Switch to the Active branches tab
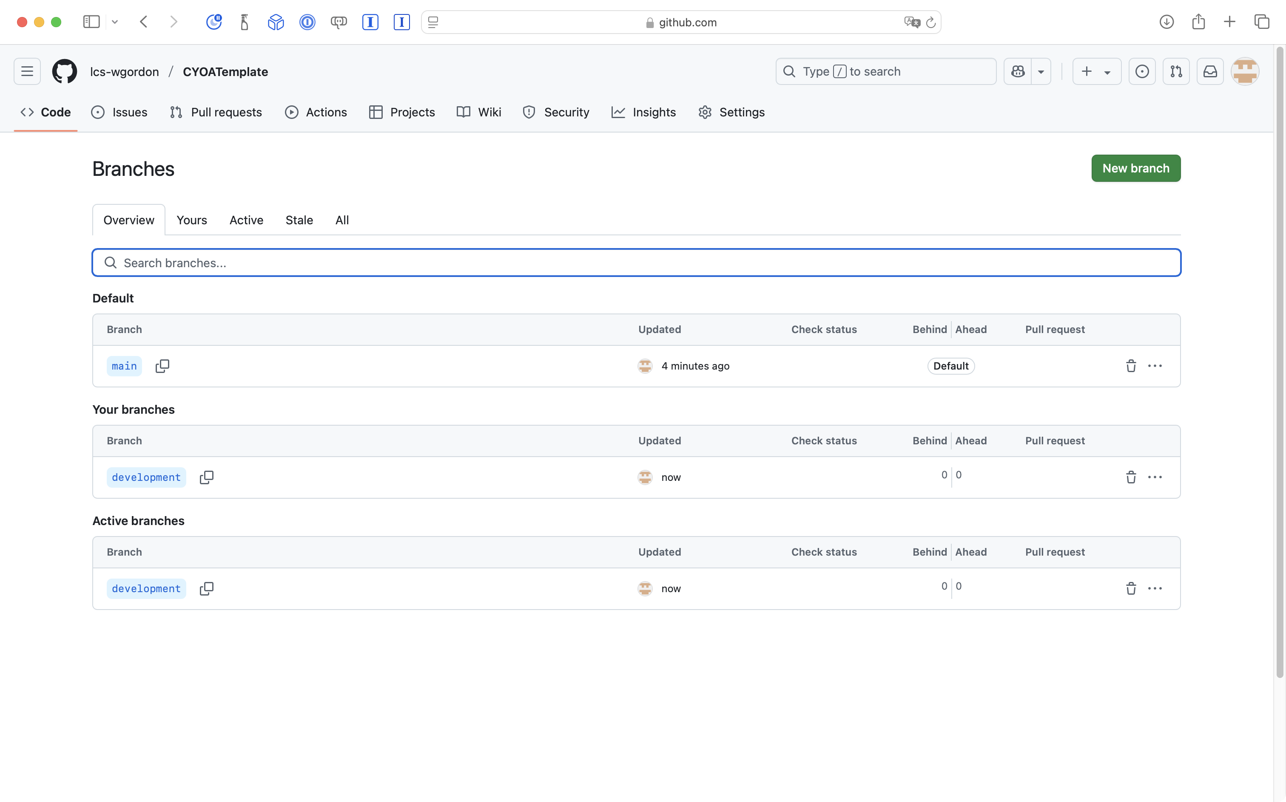1286x802 pixels. pos(246,220)
